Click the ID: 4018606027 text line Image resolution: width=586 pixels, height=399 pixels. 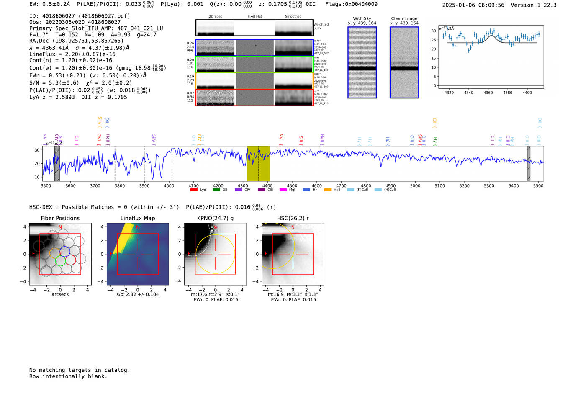click(80, 16)
